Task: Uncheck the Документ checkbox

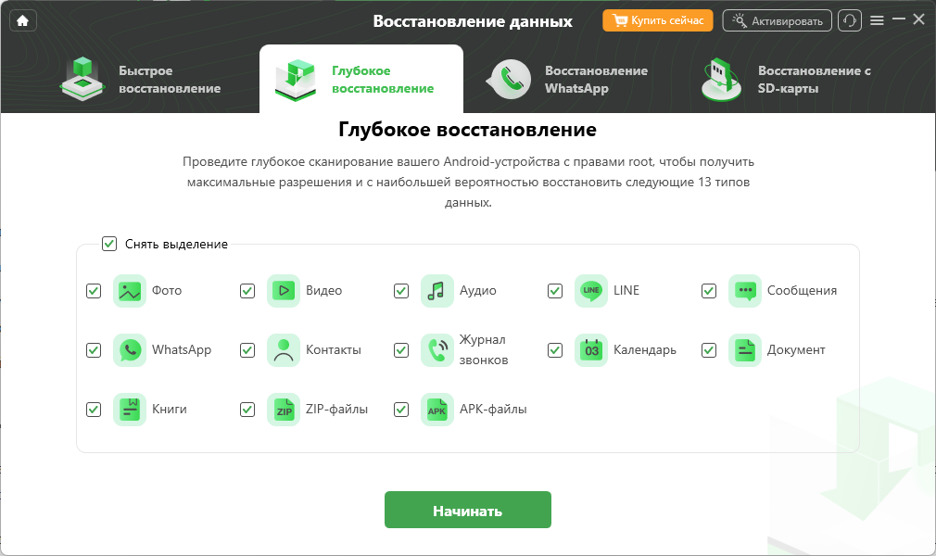Action: coord(709,350)
